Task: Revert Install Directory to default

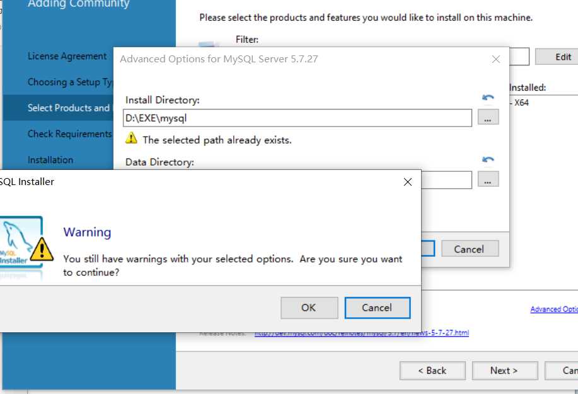Action: 488,98
